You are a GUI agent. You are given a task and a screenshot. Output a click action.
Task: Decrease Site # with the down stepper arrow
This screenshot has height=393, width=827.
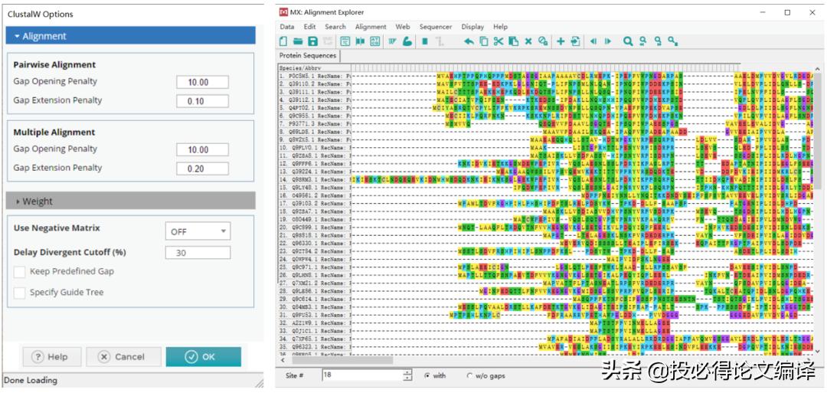coord(407,378)
